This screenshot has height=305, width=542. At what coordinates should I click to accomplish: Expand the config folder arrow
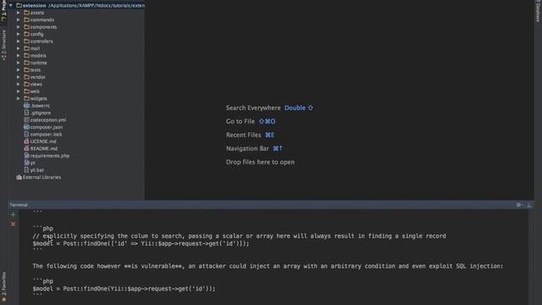[x=19, y=34]
